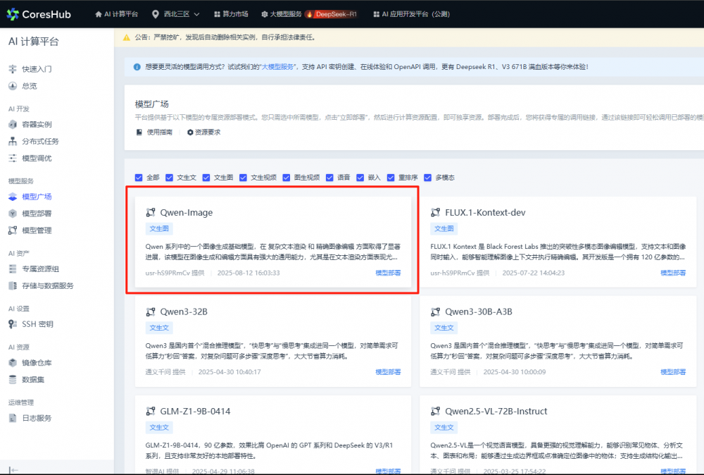
Task: Click the model icon beside Qwen3-32B
Action: coord(151,312)
